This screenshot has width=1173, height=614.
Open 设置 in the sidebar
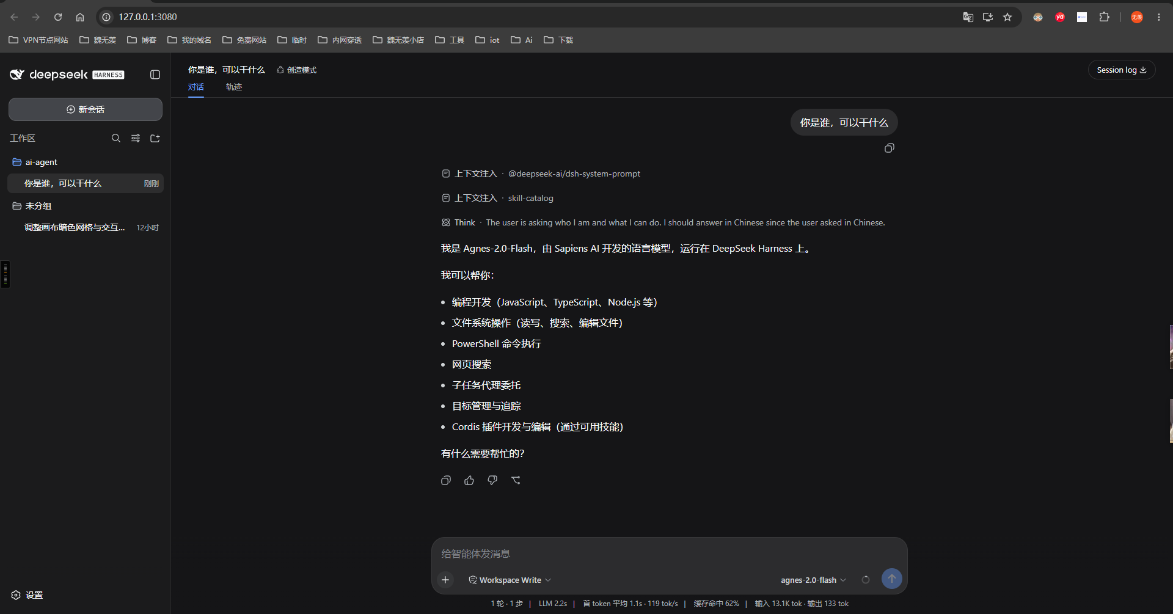click(x=27, y=595)
